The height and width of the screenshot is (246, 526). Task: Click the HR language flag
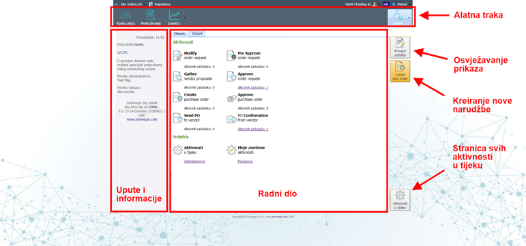click(385, 4)
